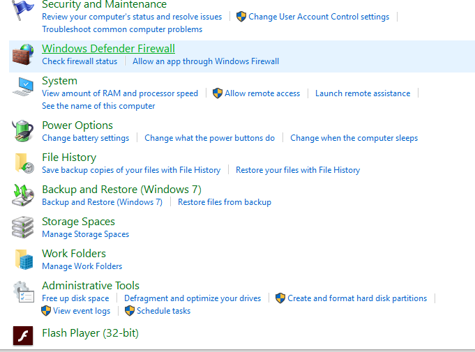Open Windows Defender Firewall heading
The height and width of the screenshot is (352, 475).
click(108, 48)
